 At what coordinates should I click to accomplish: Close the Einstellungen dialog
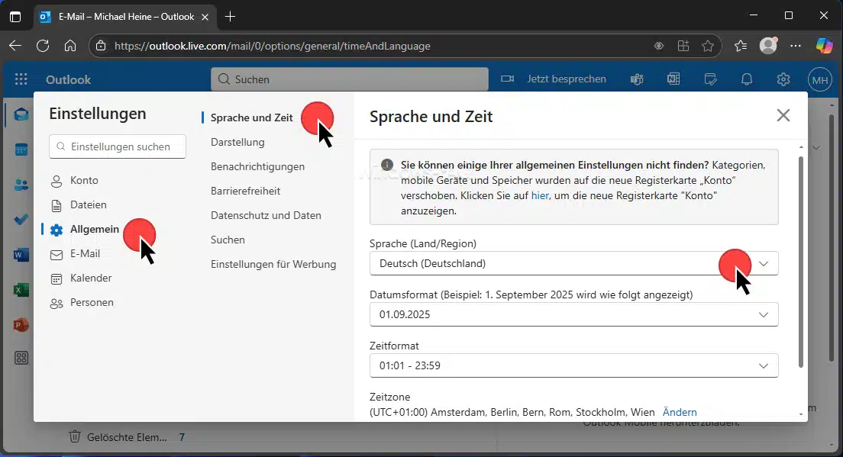click(x=783, y=116)
